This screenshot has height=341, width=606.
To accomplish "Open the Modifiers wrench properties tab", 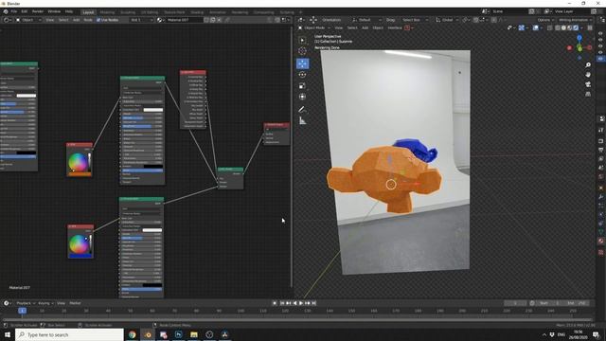I will (x=601, y=197).
